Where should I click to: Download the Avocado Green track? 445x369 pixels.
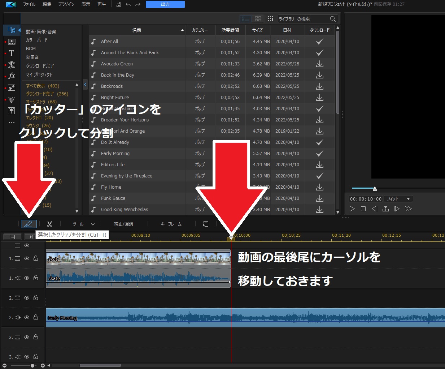pos(319,64)
